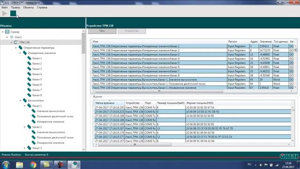Click tag icon beside Канал 3 under Измеренные значения
Viewport: 300px width, 169px height.
click(x=29, y=69)
